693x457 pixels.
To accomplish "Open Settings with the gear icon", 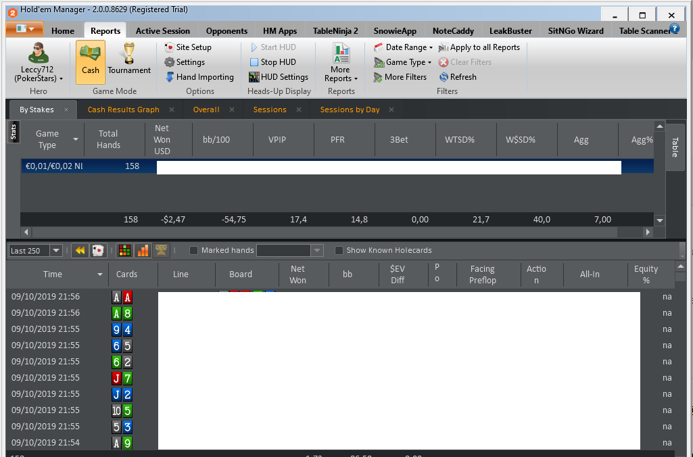I will pyautogui.click(x=185, y=62).
